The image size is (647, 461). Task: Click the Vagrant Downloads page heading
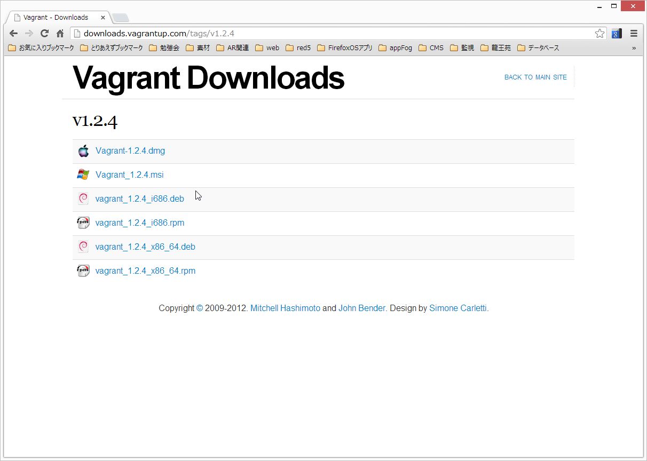click(x=208, y=78)
